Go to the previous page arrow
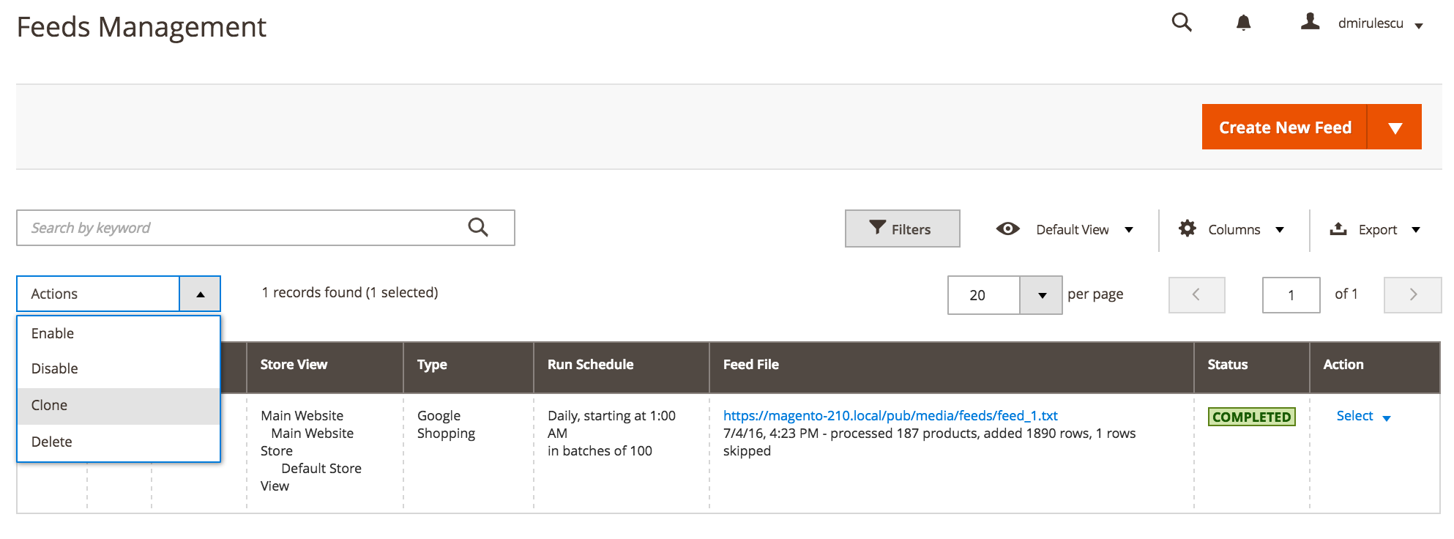This screenshot has height=539, width=1454. (x=1196, y=294)
